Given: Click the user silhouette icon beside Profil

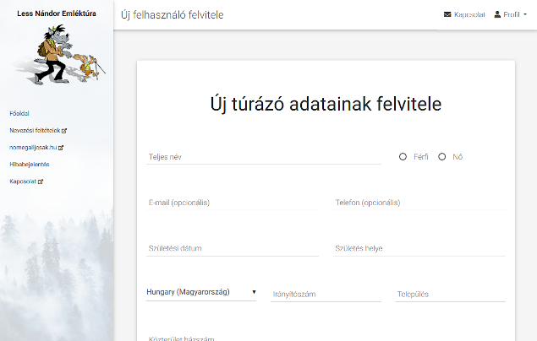Looking at the screenshot, I should (497, 15).
